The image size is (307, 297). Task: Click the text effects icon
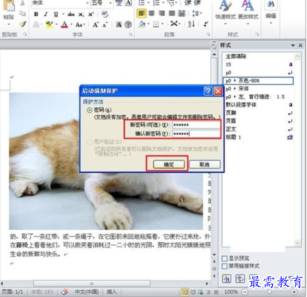pyautogui.click(x=36, y=25)
